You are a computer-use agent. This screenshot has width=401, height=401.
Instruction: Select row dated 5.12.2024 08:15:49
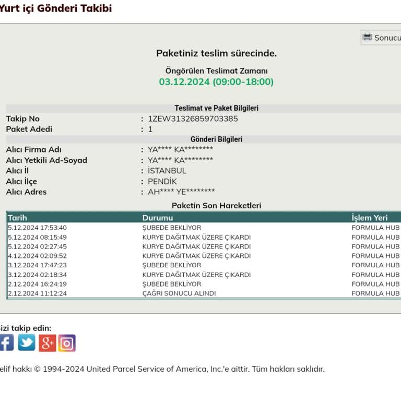point(204,238)
